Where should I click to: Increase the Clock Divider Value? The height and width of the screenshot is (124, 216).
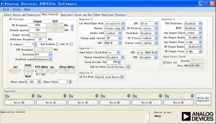(x=119, y=61)
